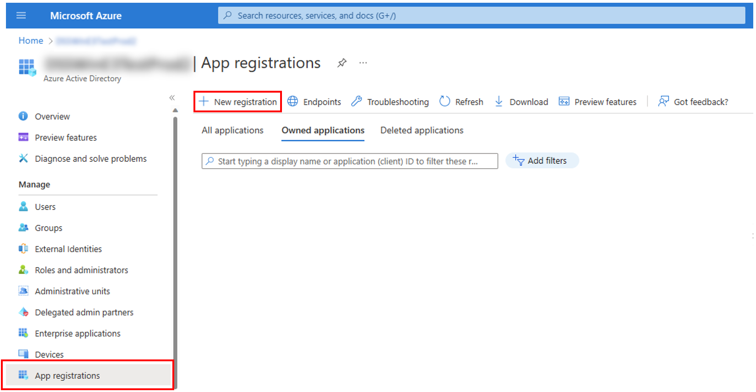Click the sidebar Preview features icon
The image size is (756, 392).
pos(23,137)
